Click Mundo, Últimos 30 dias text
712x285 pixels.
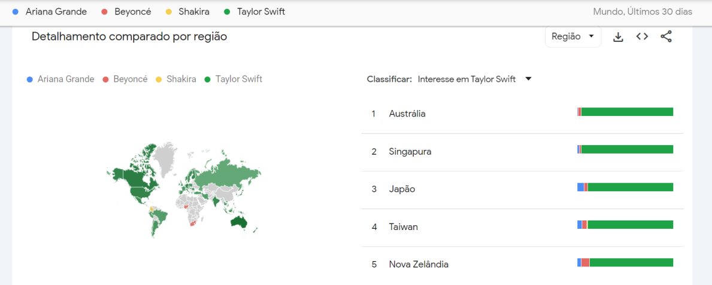[643, 12]
